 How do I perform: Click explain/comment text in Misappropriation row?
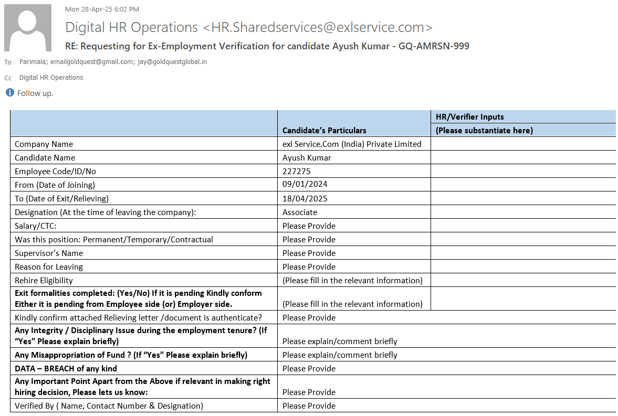tap(340, 355)
